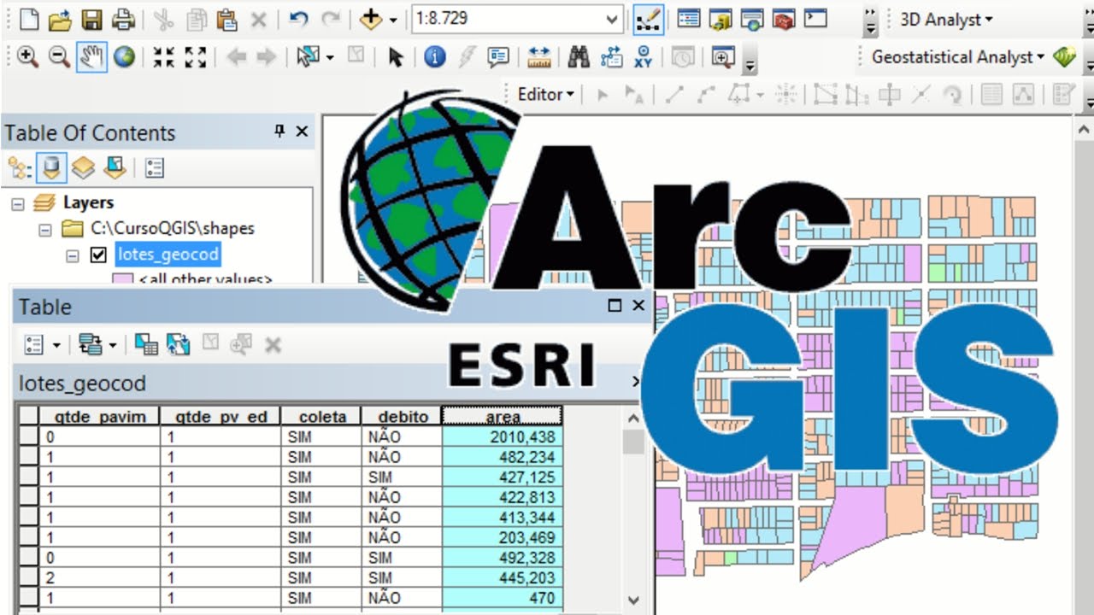The height and width of the screenshot is (615, 1094).
Task: Open Table Options dropdown menu
Action: tap(43, 345)
